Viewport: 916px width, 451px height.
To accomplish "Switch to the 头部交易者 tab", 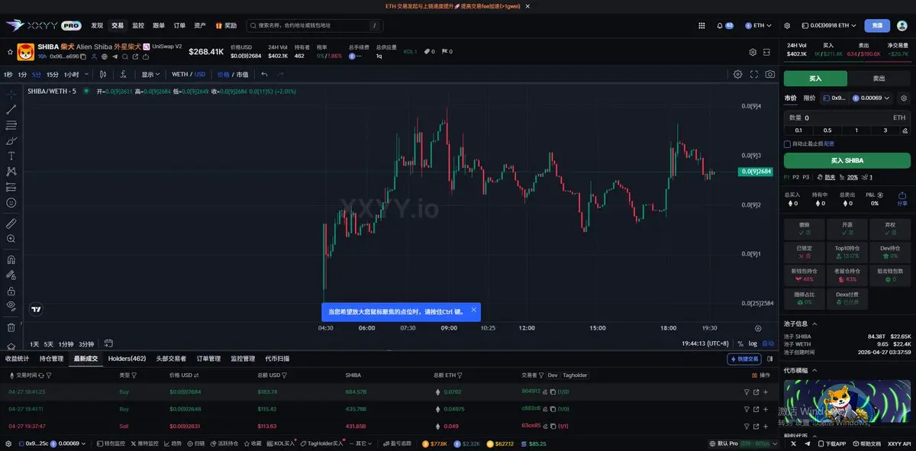I will point(171,359).
